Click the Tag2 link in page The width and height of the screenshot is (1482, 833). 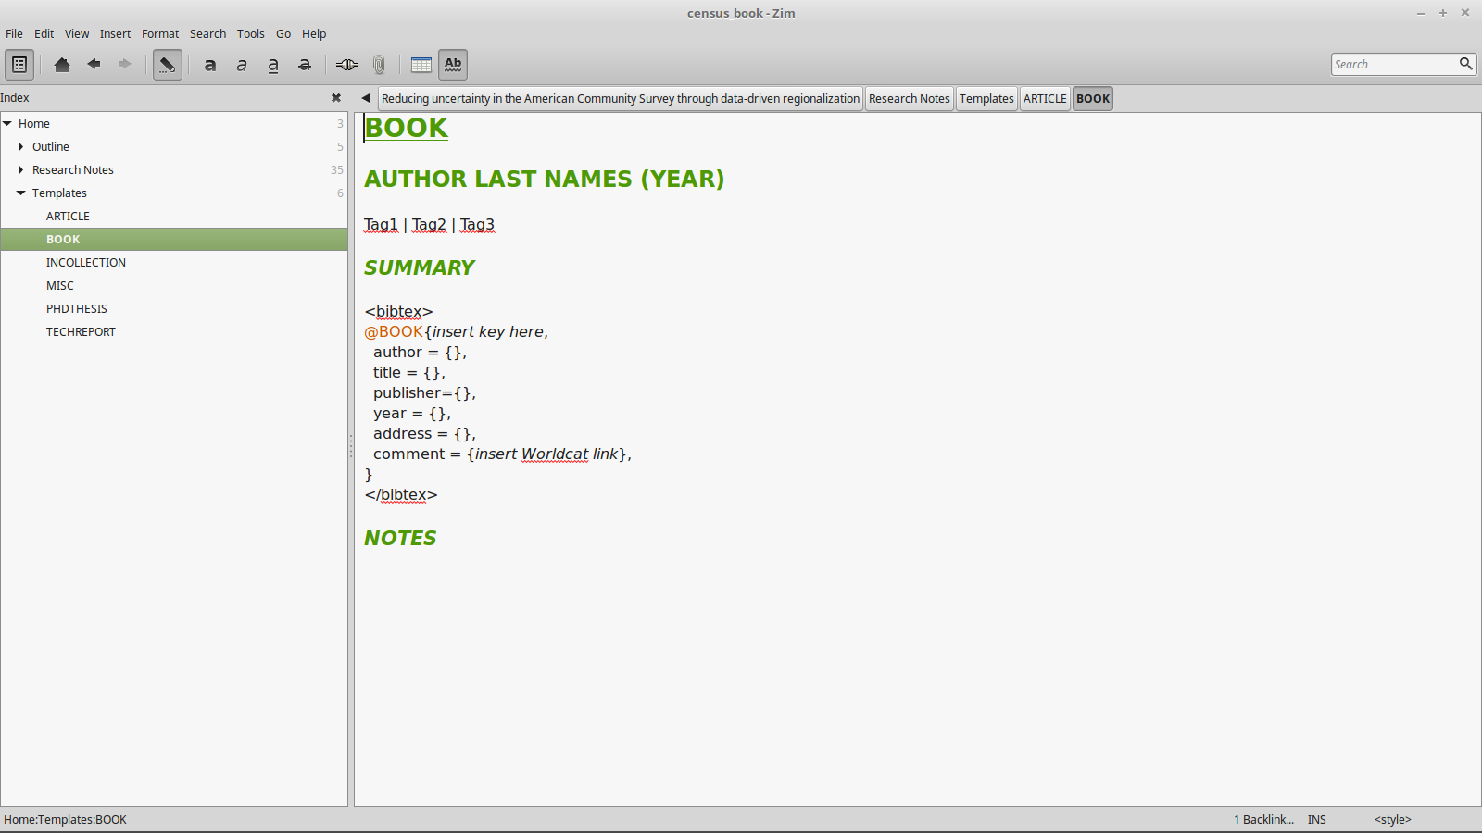point(429,225)
